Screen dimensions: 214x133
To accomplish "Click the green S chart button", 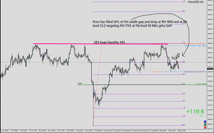I will pos(205,124).
